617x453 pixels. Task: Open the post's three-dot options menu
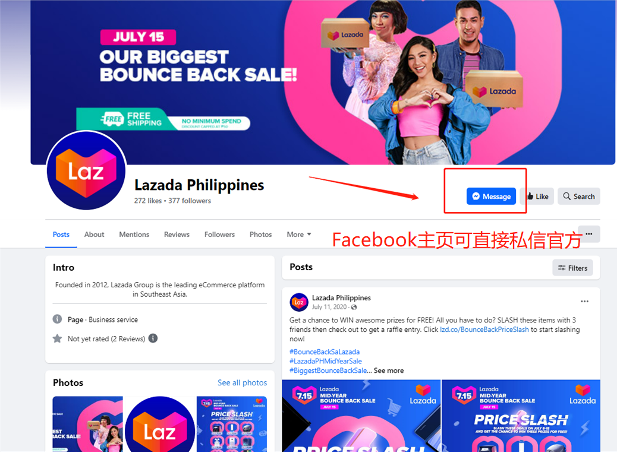[585, 302]
